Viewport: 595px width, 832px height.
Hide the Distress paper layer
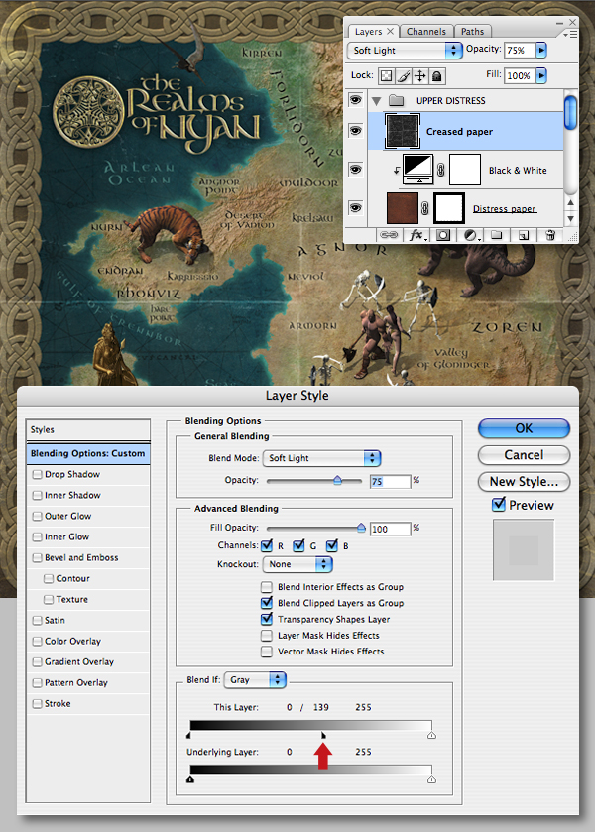click(355, 207)
